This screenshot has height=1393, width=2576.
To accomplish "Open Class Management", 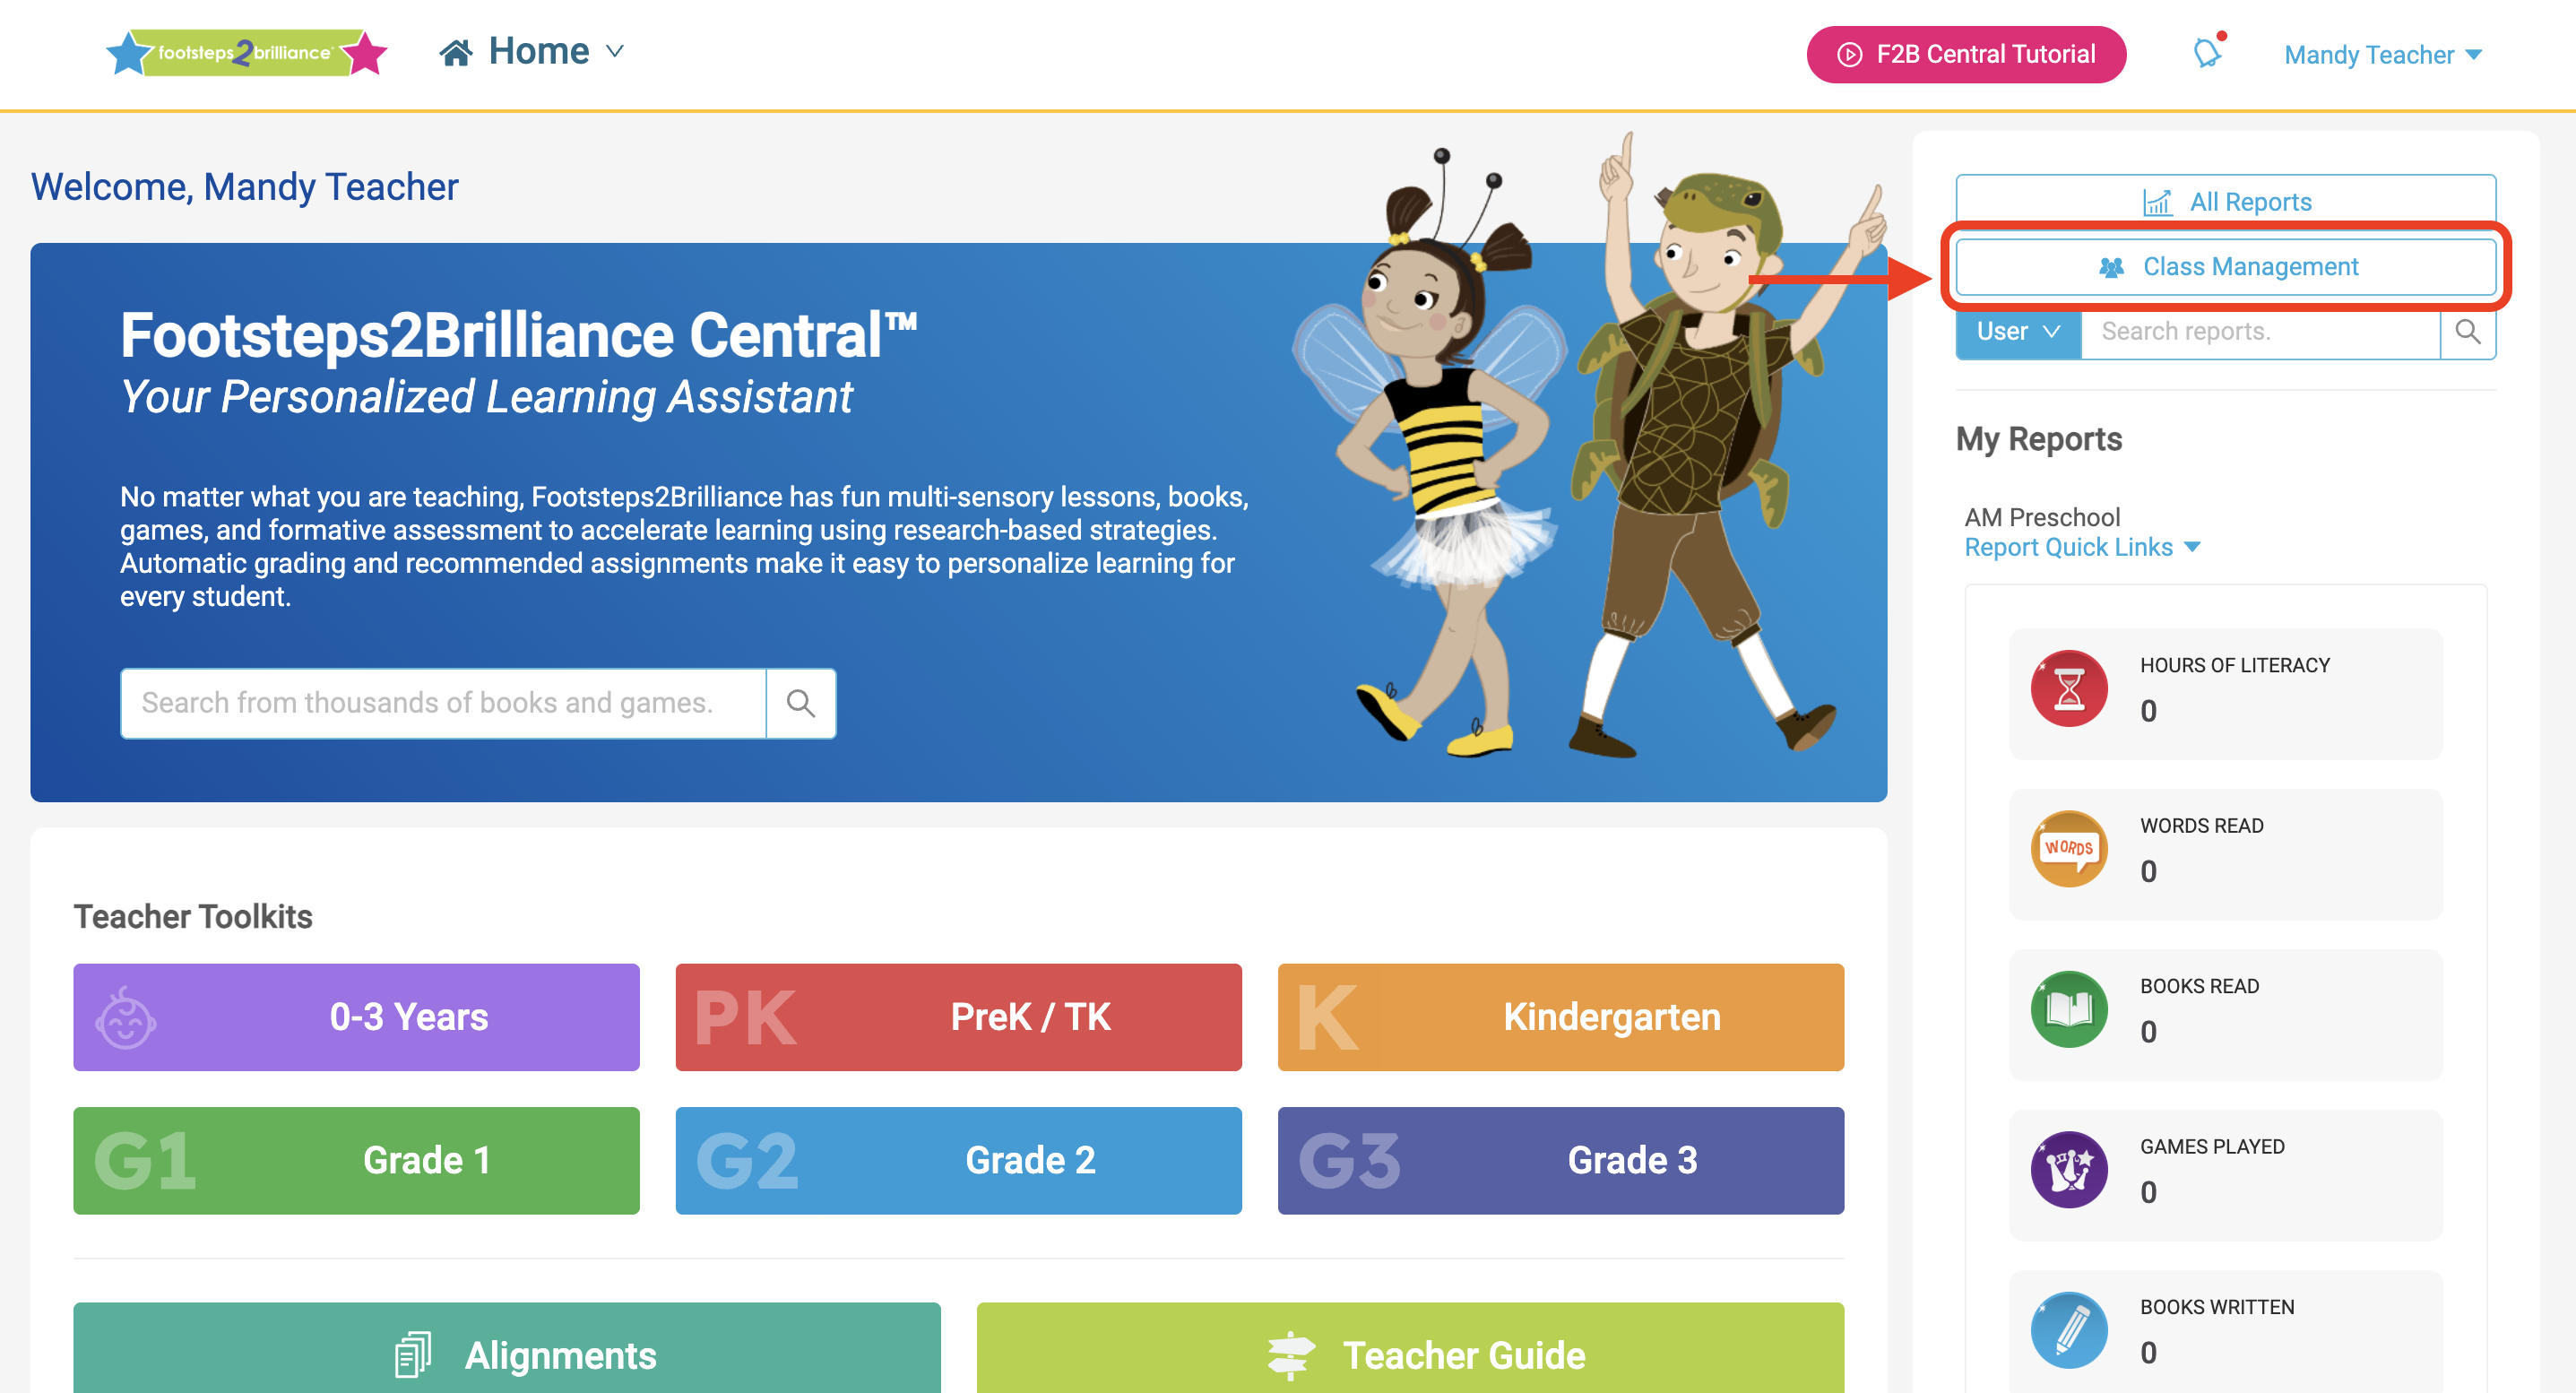I will click(2225, 267).
